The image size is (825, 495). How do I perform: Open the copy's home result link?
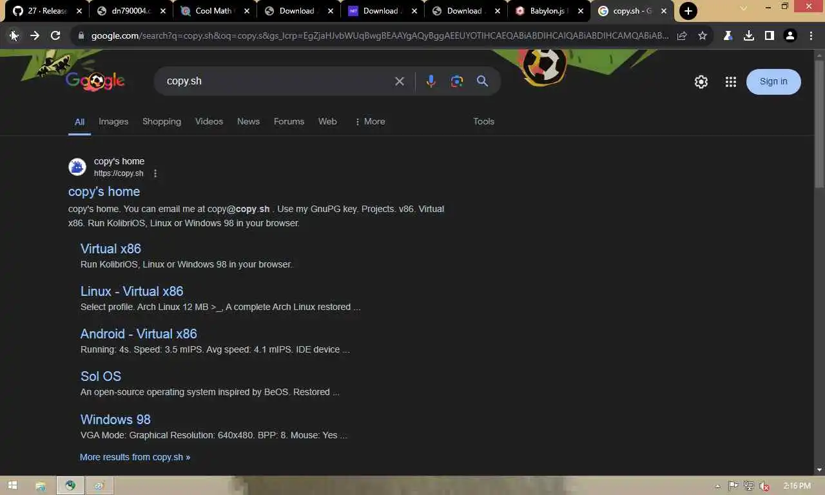point(104,191)
